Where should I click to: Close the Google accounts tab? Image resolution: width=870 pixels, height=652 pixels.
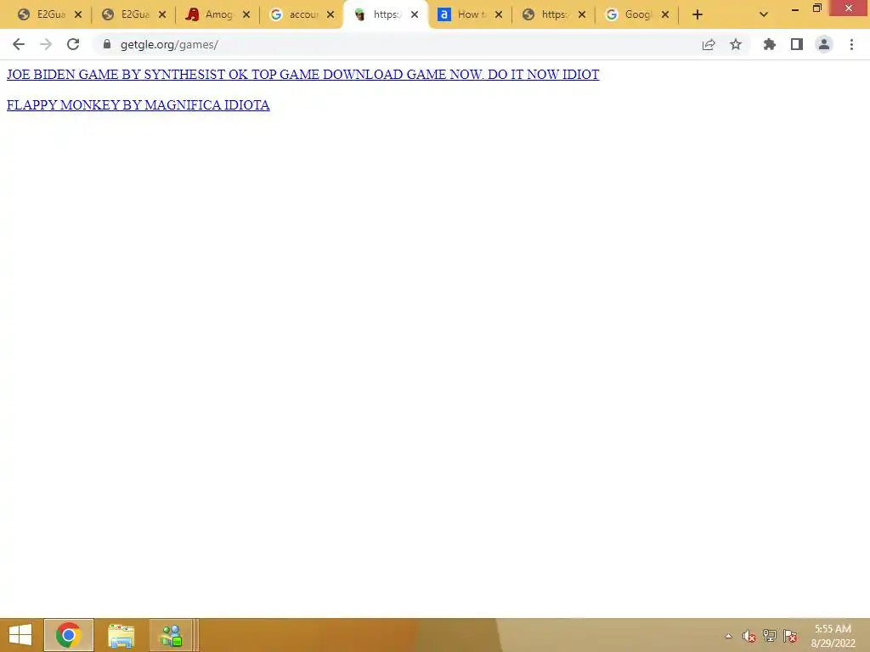330,15
